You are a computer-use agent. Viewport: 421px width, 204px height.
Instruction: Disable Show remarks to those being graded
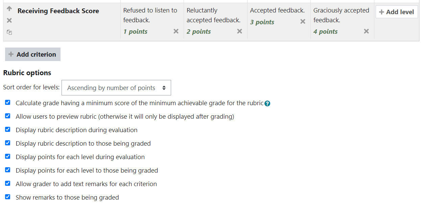coord(8,197)
